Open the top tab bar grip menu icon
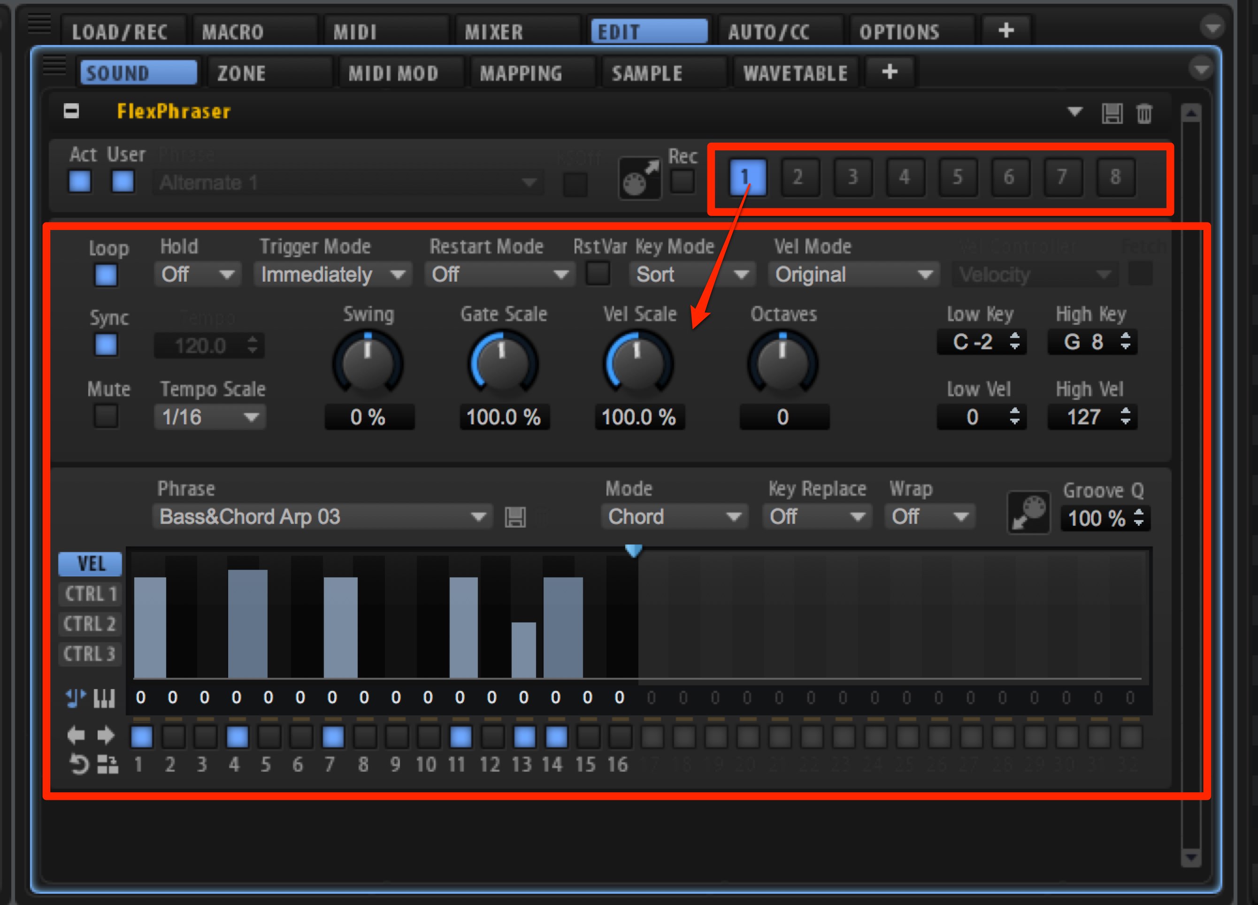The width and height of the screenshot is (1258, 905). (39, 24)
